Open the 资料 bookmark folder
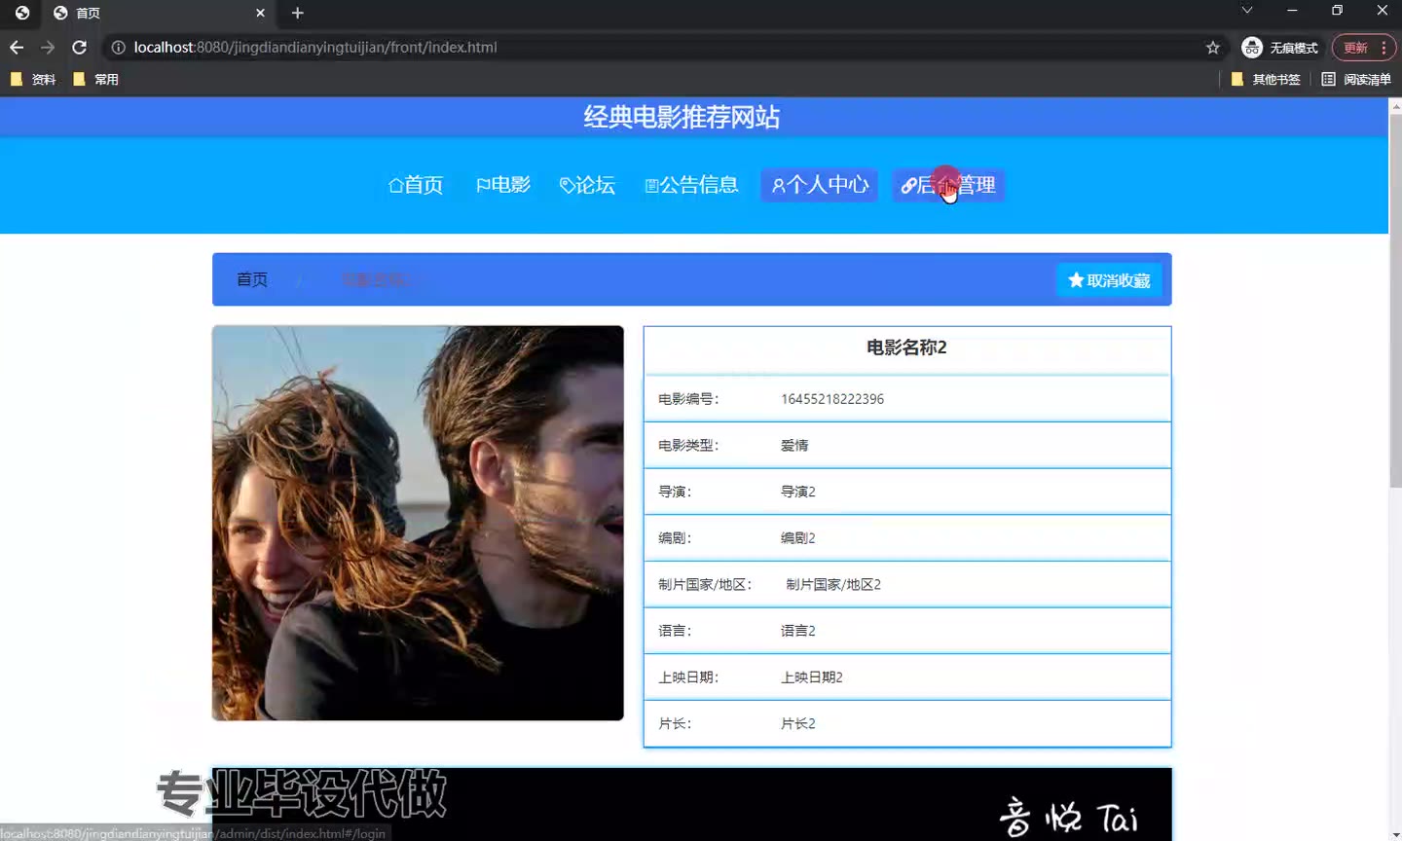The width and height of the screenshot is (1402, 841). pyautogui.click(x=33, y=79)
